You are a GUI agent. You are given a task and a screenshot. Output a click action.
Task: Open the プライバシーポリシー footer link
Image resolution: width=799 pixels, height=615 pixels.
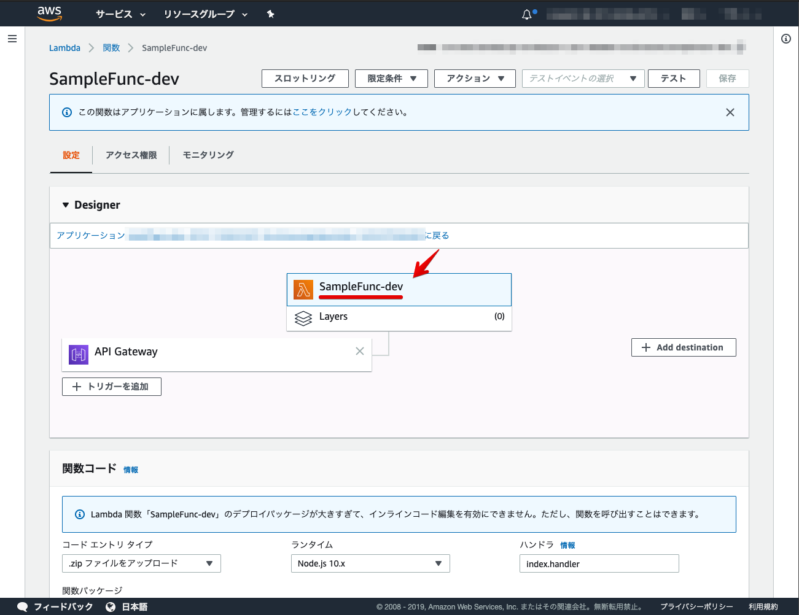coord(696,606)
